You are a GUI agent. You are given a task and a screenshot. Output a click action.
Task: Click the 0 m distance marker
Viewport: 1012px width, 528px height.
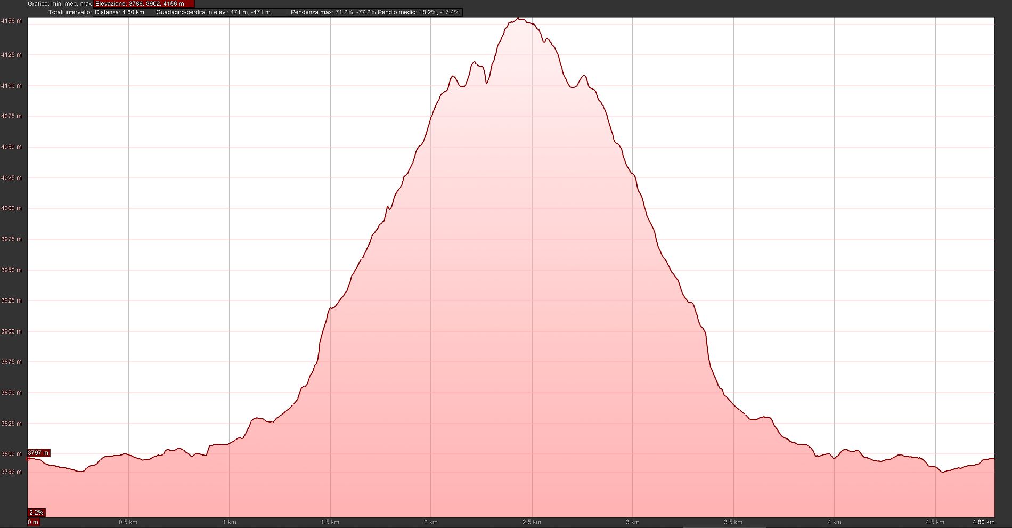click(33, 522)
